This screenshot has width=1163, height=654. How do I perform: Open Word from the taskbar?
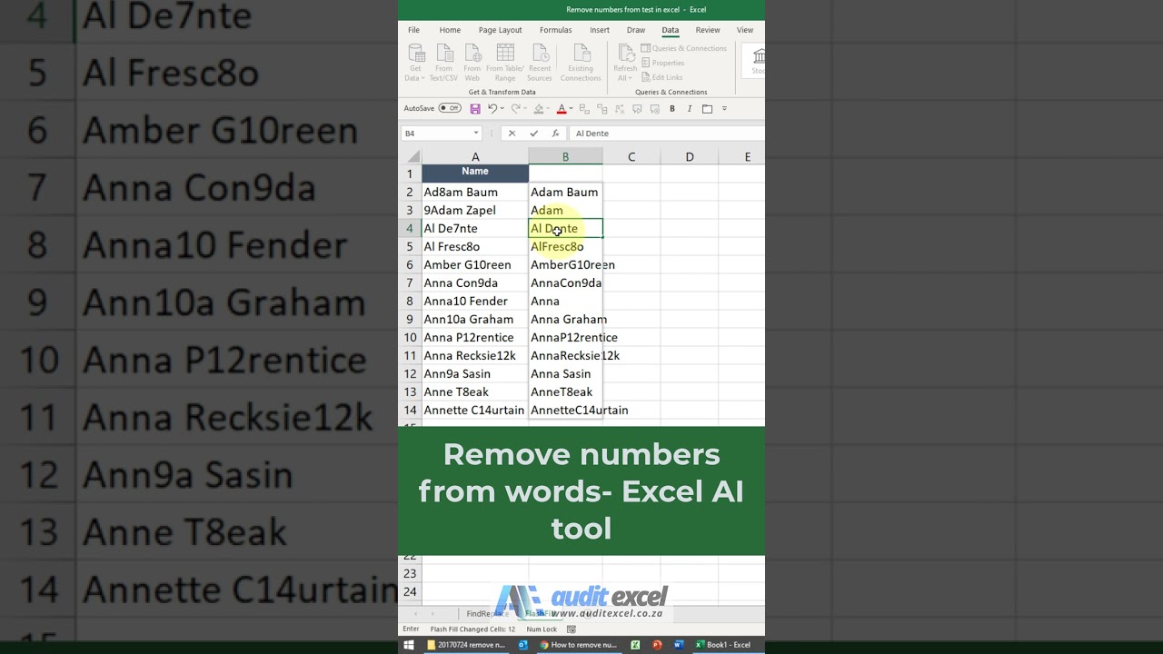pos(679,645)
